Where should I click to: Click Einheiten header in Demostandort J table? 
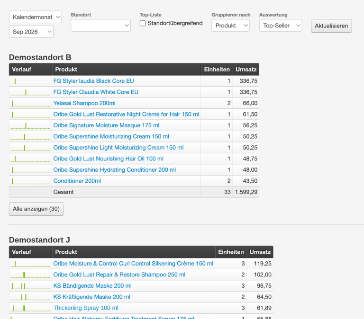click(231, 252)
